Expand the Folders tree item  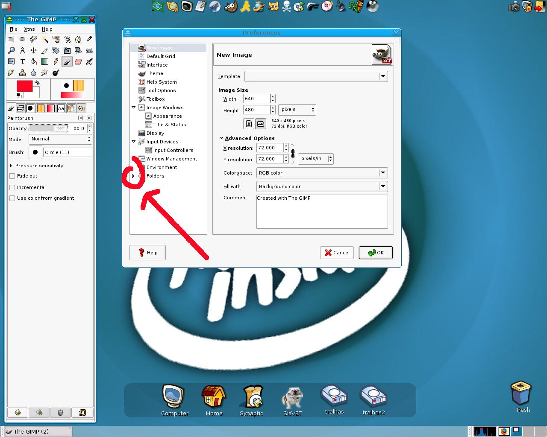133,176
